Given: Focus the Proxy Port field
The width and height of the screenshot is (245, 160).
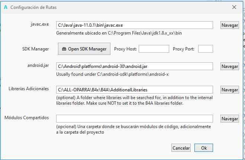Looking at the screenshot, I should [x=205, y=49].
